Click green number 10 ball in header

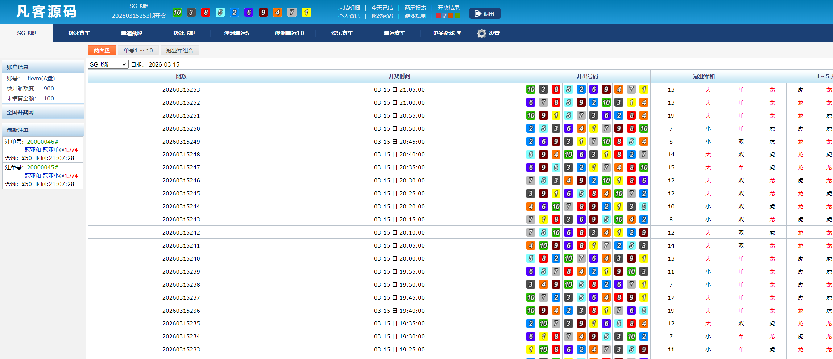click(x=177, y=13)
